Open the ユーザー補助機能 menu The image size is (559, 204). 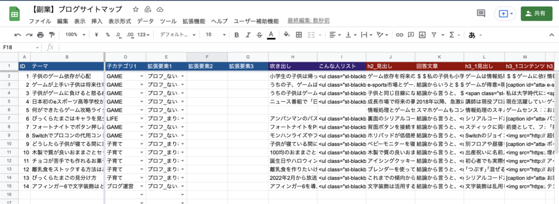click(257, 21)
